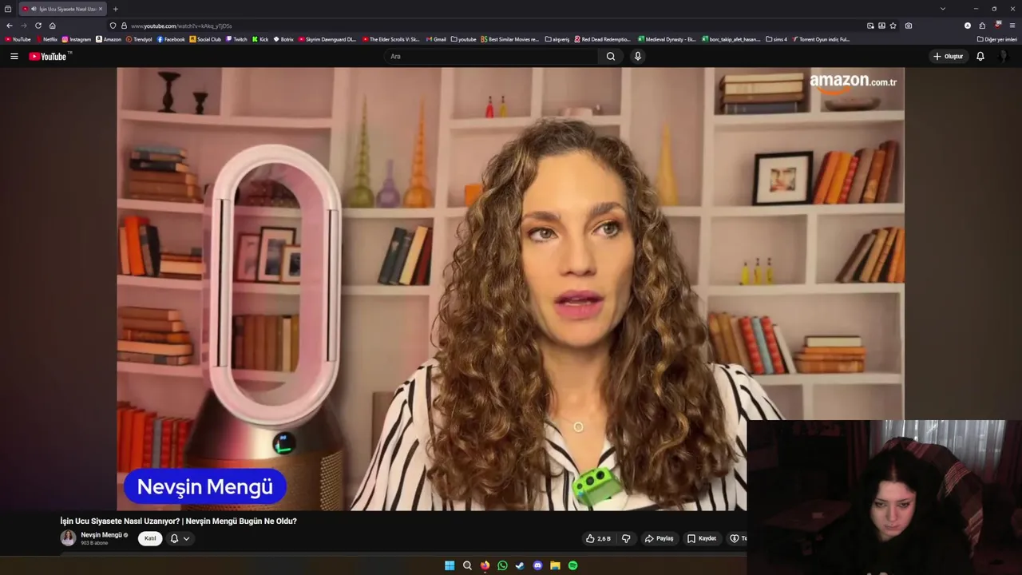This screenshot has width=1022, height=575.
Task: Go to the YouTube home logo
Action: (x=50, y=56)
